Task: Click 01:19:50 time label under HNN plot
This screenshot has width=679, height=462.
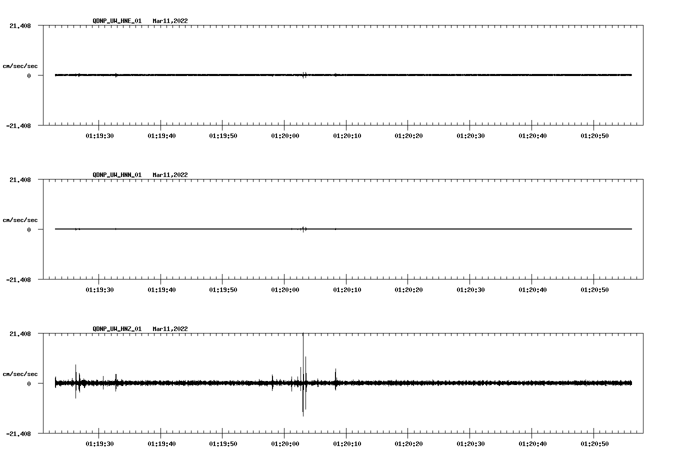Action: point(223,290)
